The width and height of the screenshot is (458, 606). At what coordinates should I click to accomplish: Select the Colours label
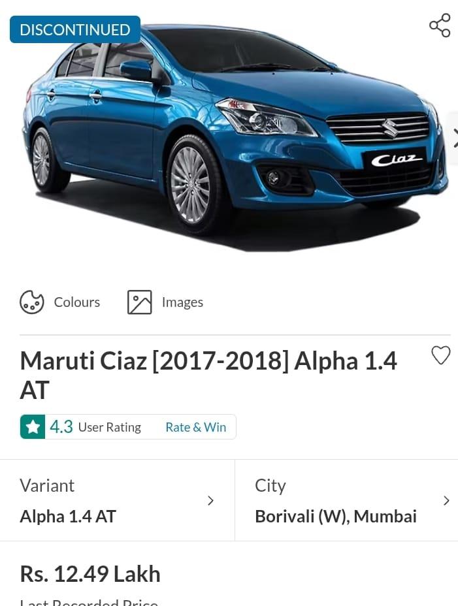pyautogui.click(x=77, y=302)
